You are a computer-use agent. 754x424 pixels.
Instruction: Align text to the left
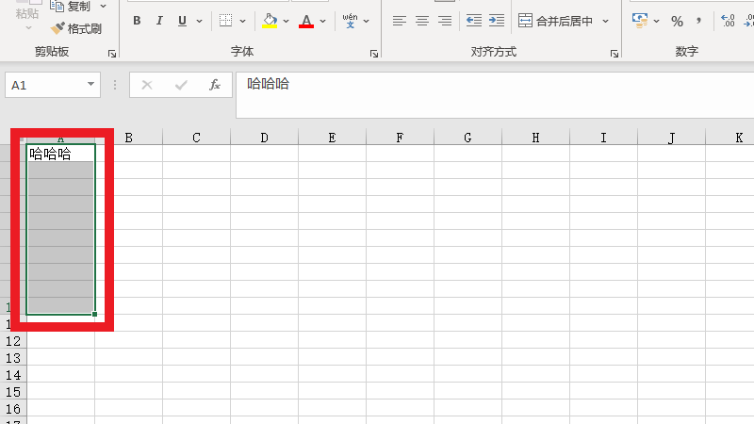(x=400, y=21)
